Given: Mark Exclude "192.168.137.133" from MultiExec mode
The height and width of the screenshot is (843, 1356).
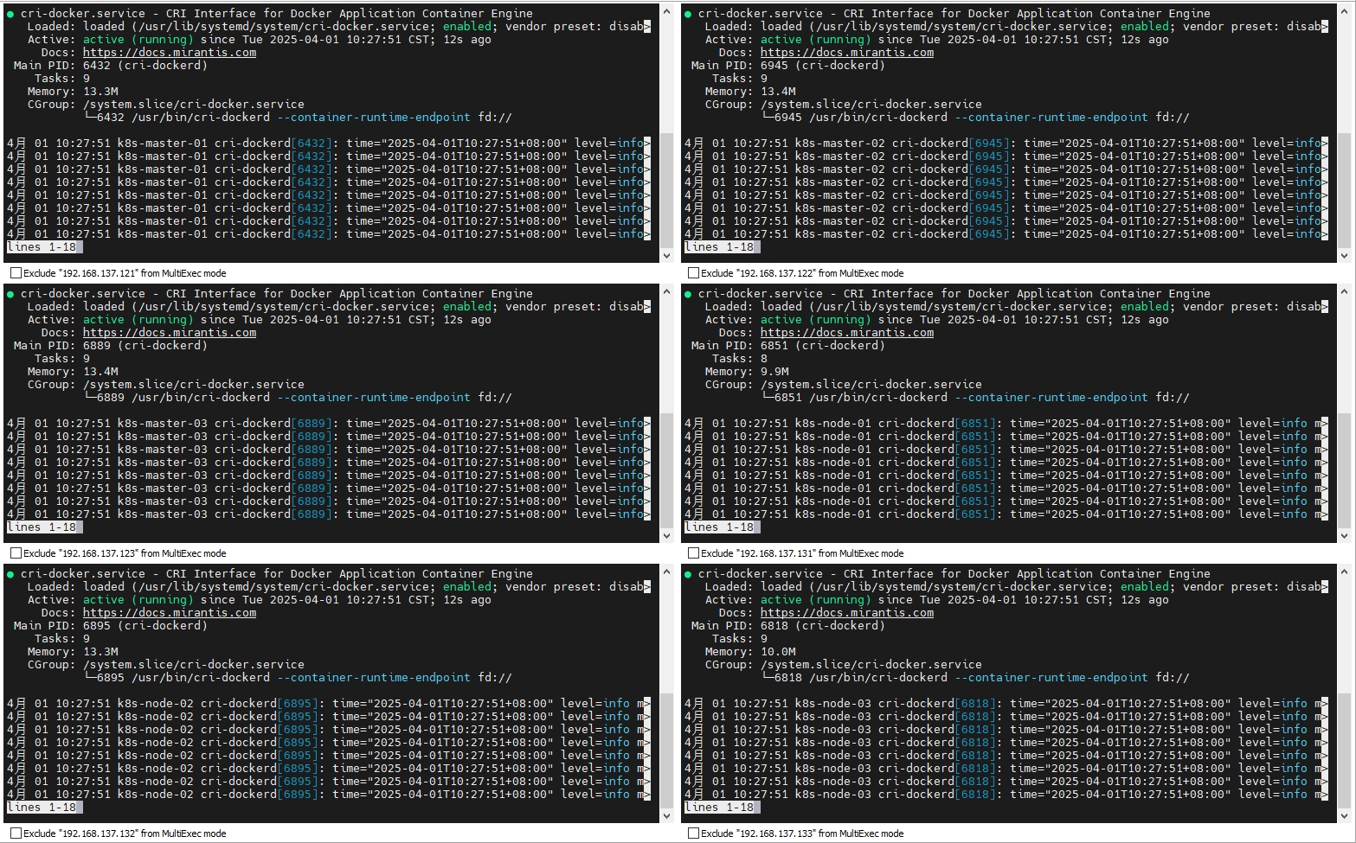Looking at the screenshot, I should pyautogui.click(x=693, y=833).
